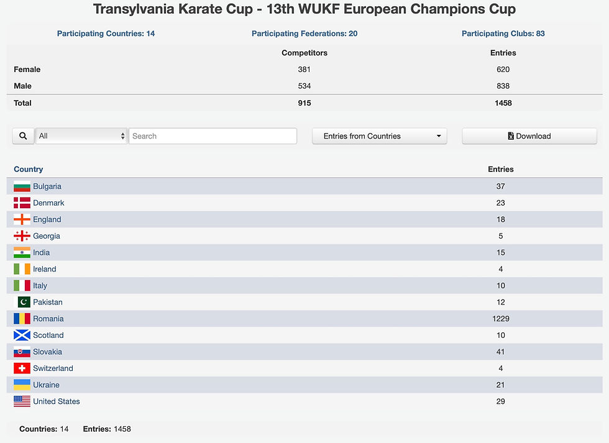Click the Scotland flag icon

[22, 335]
